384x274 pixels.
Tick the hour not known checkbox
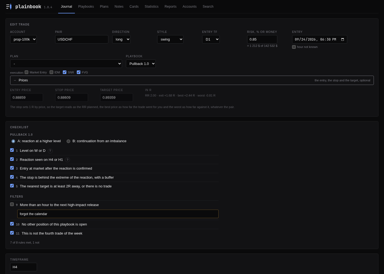click(x=294, y=47)
